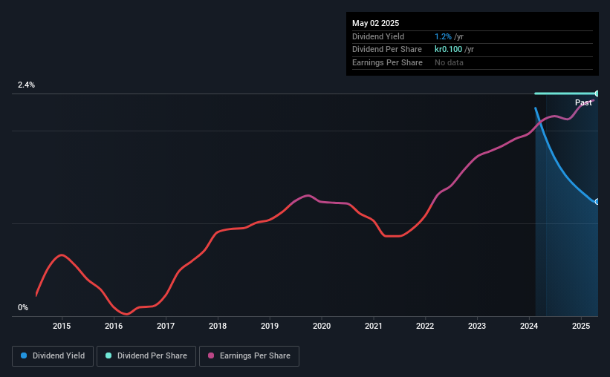Select the 2025 x-axis label
Viewport: 610px width, 377px height.
(x=581, y=326)
